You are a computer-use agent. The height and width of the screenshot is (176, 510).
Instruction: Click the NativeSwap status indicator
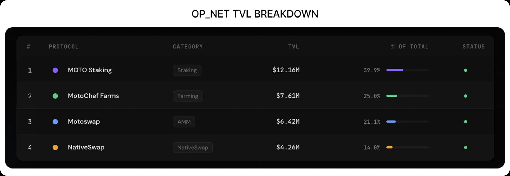tap(466, 147)
